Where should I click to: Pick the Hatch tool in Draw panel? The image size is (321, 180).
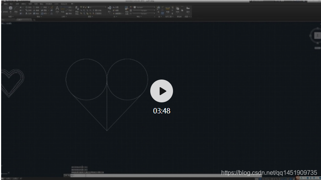[20, 13]
